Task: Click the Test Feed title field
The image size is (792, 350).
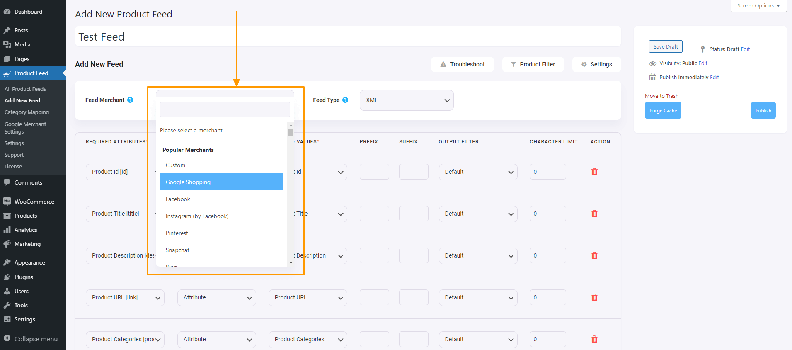Action: (348, 36)
